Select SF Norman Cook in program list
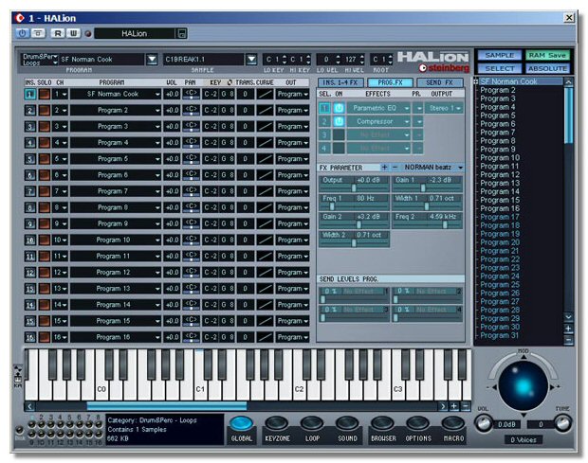 point(508,81)
